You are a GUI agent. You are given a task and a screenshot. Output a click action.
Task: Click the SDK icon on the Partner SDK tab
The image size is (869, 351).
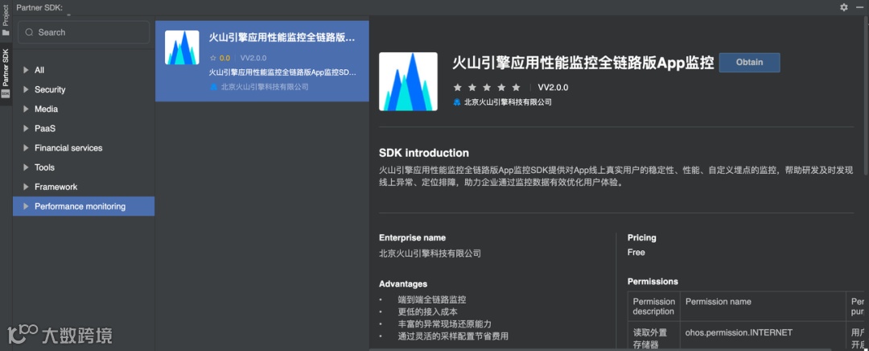[6, 94]
